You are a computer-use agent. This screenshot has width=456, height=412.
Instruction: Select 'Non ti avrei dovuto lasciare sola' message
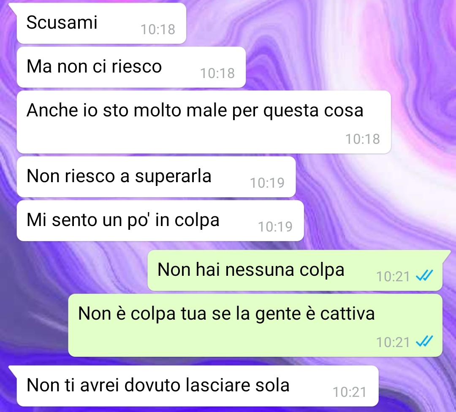click(x=198, y=386)
